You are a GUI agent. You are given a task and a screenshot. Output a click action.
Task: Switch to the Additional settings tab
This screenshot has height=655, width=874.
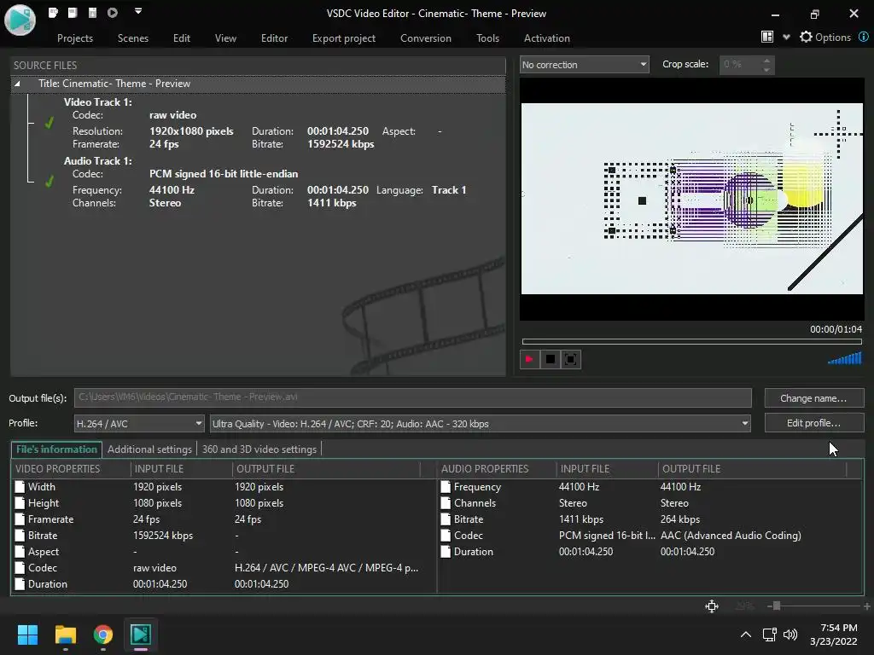point(149,449)
